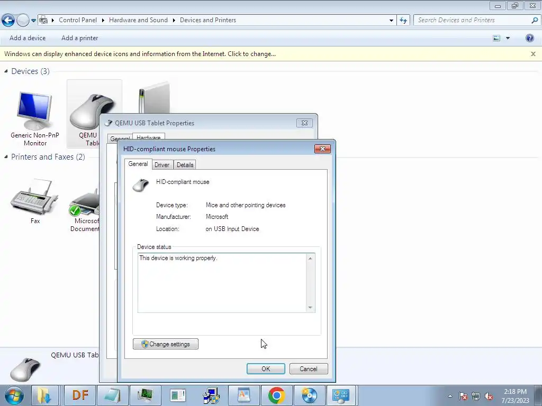Viewport: 542px width, 406px height.
Task: Click the Device status scrollbar down arrow
Action: point(310,307)
